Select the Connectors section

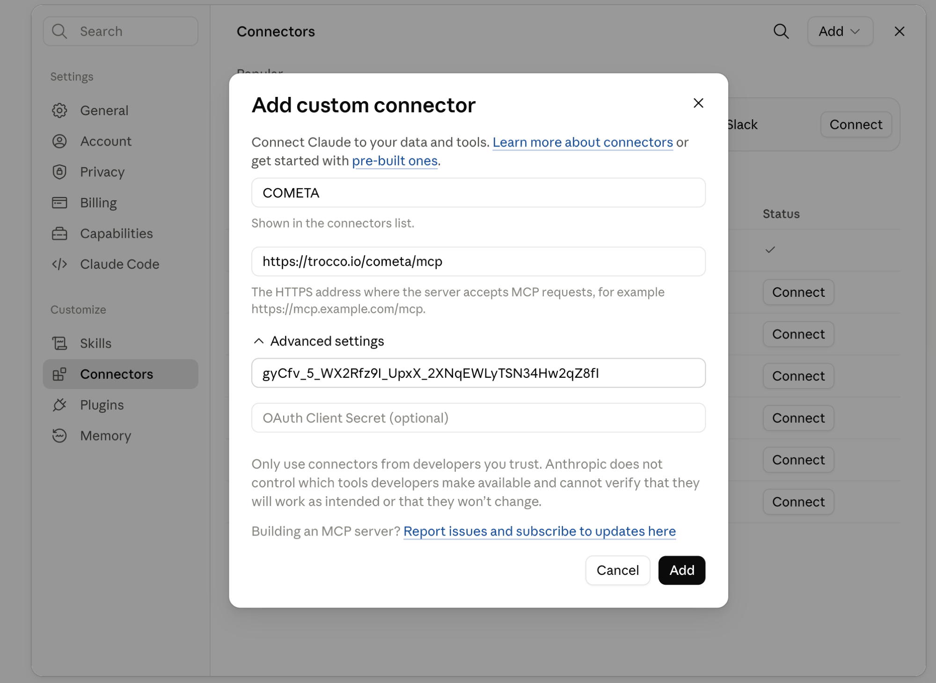pyautogui.click(x=121, y=374)
